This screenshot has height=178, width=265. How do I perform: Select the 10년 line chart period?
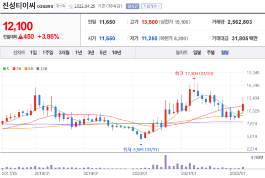pyautogui.click(x=117, y=53)
